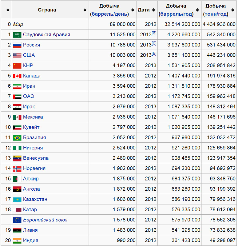
Task: Open the Европейский союз link
Action: (x=45, y=220)
